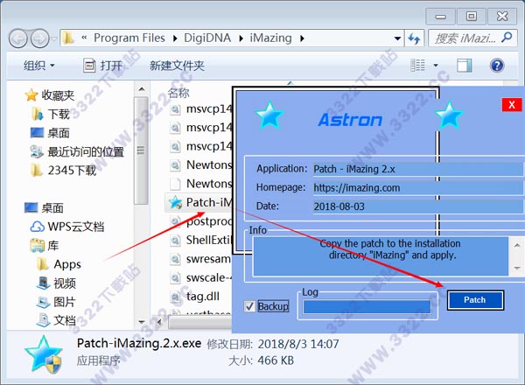Click the first msvcp14 file icon
The image size is (525, 385).
(x=175, y=108)
